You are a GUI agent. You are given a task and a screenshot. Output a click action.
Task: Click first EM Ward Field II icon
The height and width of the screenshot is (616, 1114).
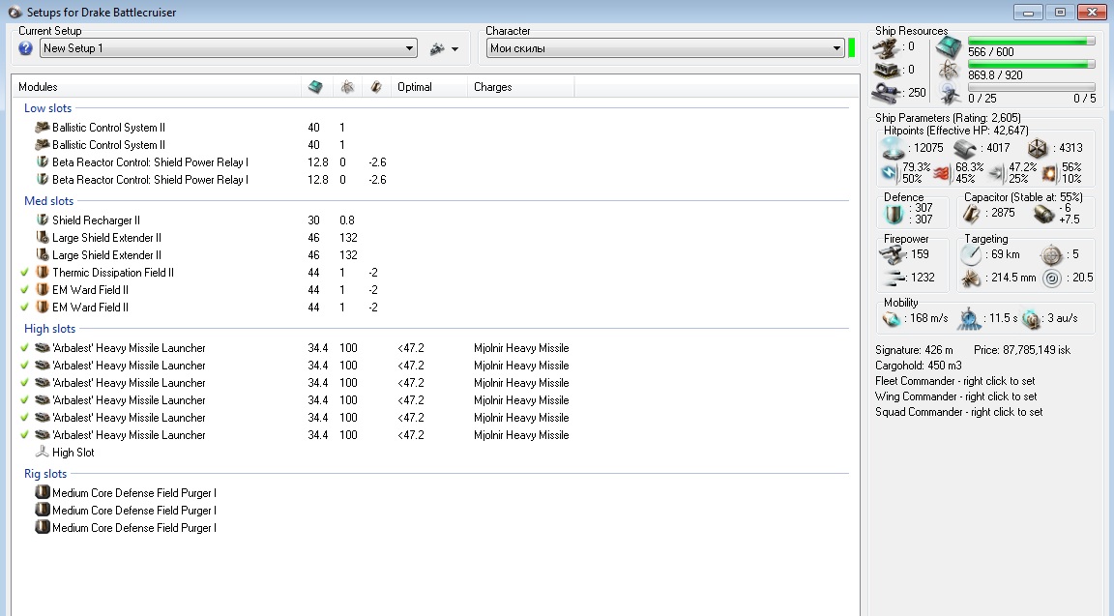(x=42, y=290)
